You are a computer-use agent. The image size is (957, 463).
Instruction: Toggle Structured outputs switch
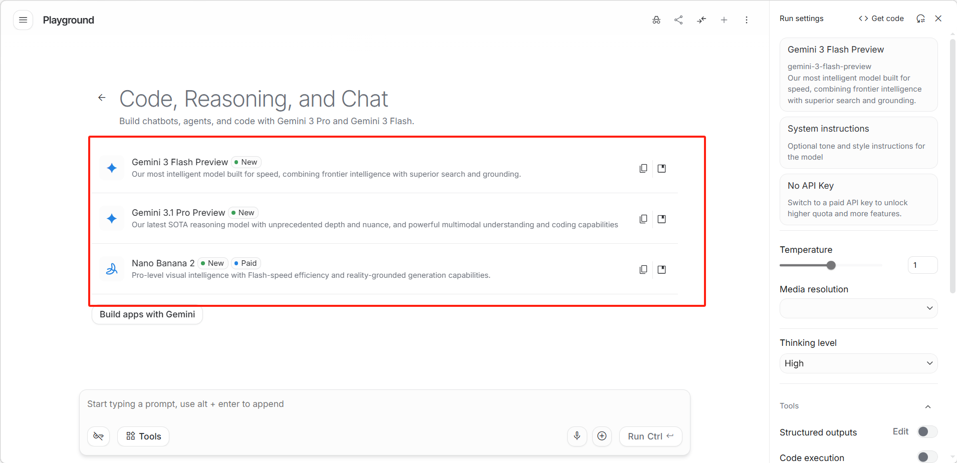(x=927, y=431)
